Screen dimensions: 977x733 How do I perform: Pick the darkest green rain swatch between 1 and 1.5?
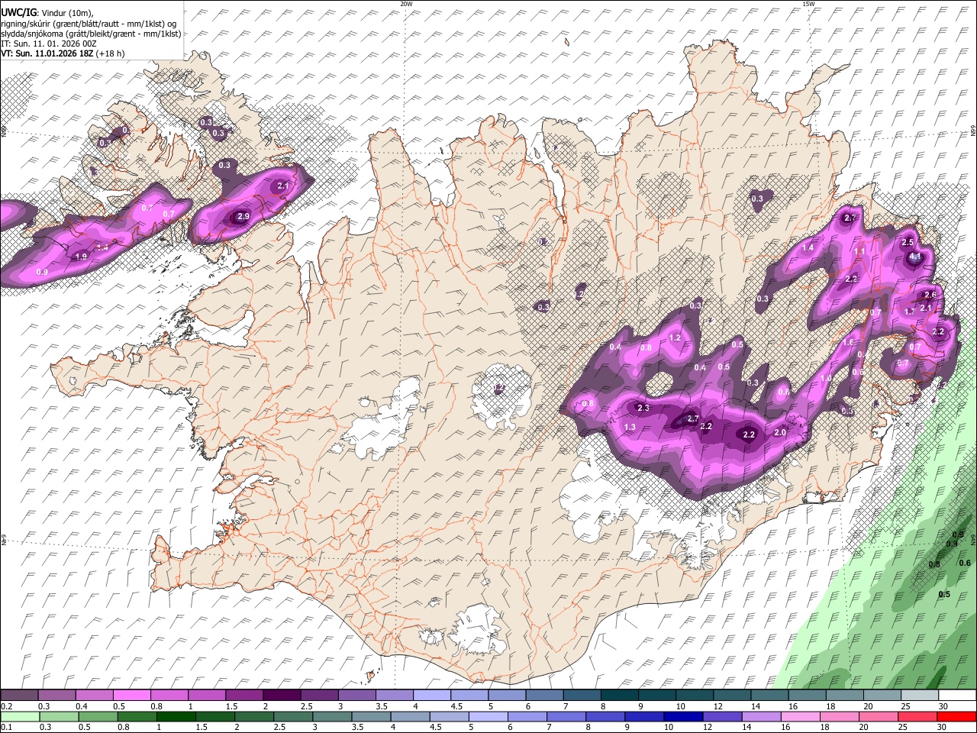coord(176,717)
